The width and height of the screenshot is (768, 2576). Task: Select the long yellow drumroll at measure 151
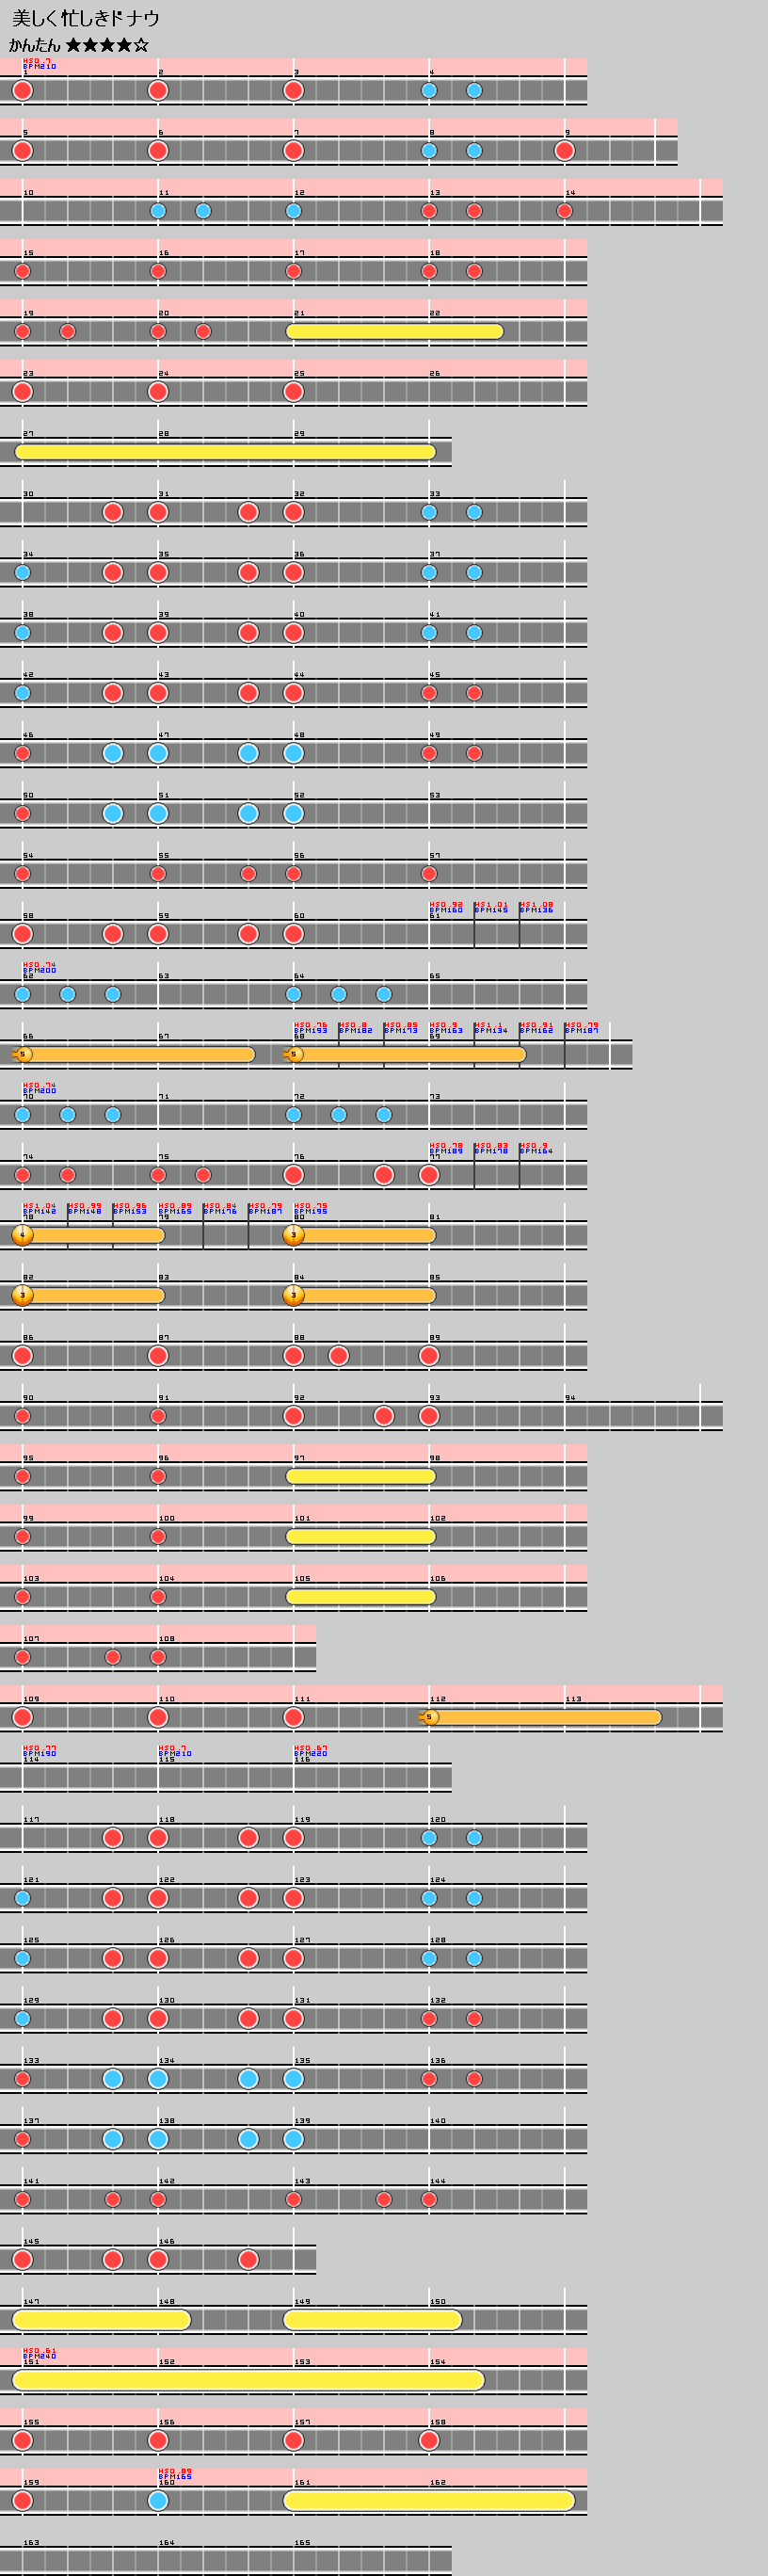pos(248,2380)
